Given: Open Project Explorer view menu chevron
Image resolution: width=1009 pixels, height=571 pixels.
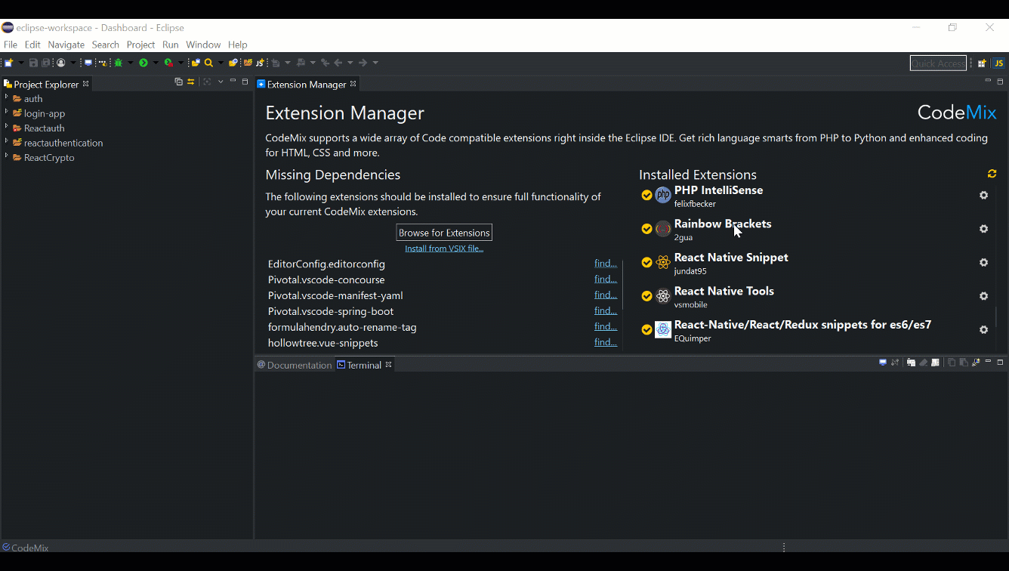Looking at the screenshot, I should click(221, 82).
